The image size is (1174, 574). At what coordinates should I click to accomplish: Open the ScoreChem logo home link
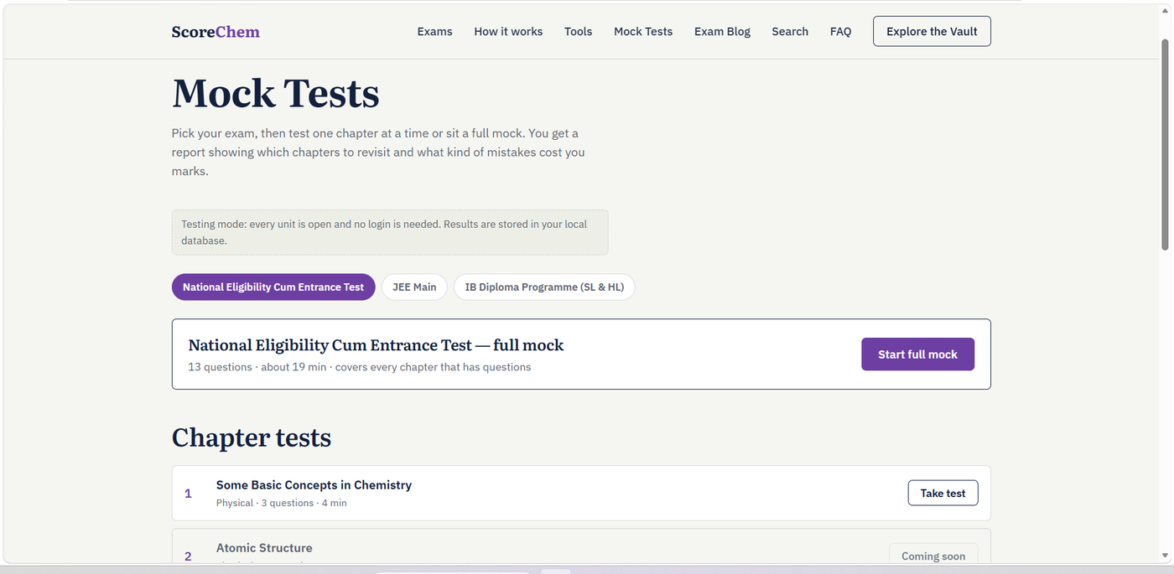click(216, 32)
